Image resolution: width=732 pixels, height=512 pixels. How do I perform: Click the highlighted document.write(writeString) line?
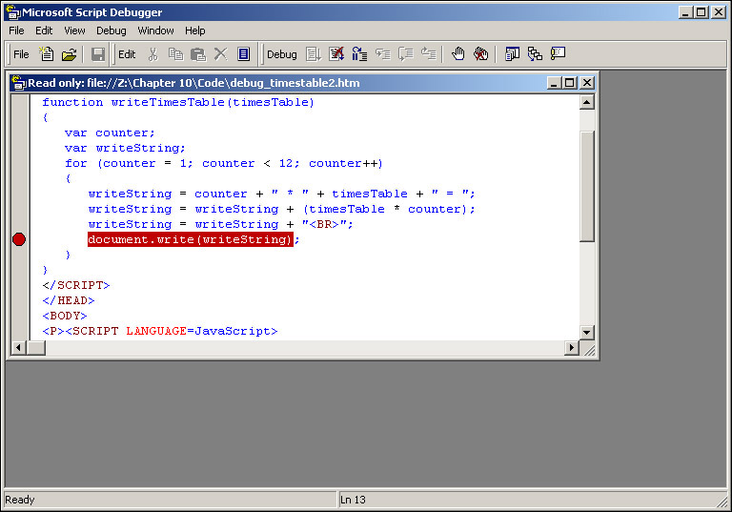point(190,239)
